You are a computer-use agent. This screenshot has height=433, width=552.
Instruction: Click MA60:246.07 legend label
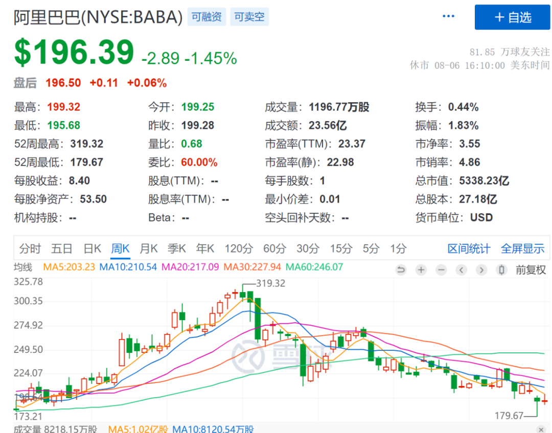[x=314, y=267]
